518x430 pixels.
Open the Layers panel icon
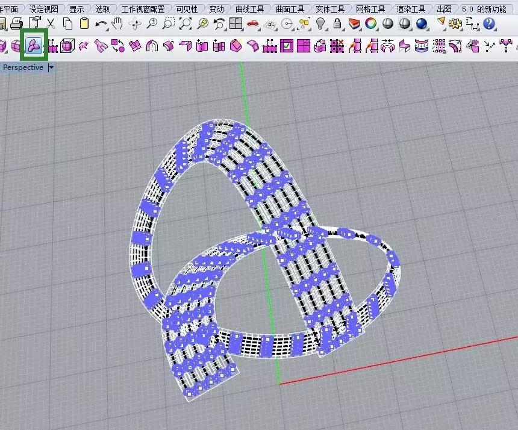(354, 23)
